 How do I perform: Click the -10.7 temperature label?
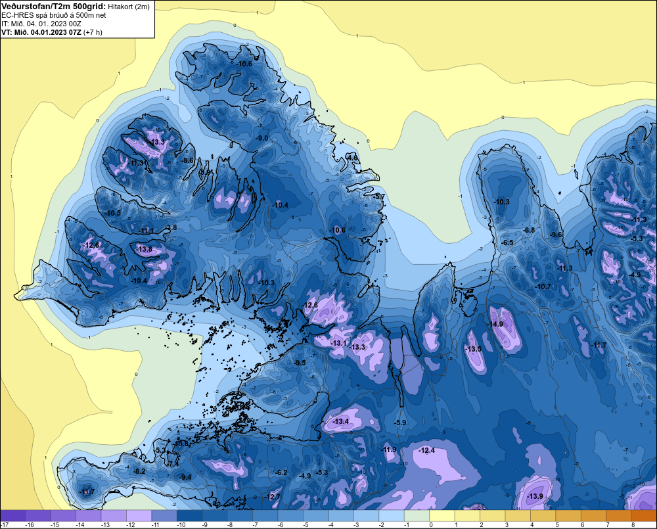pyautogui.click(x=543, y=287)
